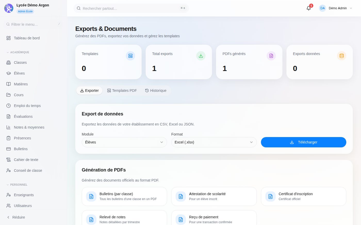
Task: Expand the Démo Admin user menu chevron
Action: point(351,8)
